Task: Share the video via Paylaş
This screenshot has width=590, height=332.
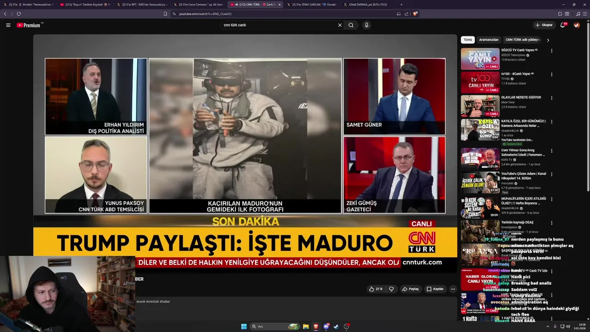Action: (x=410, y=289)
